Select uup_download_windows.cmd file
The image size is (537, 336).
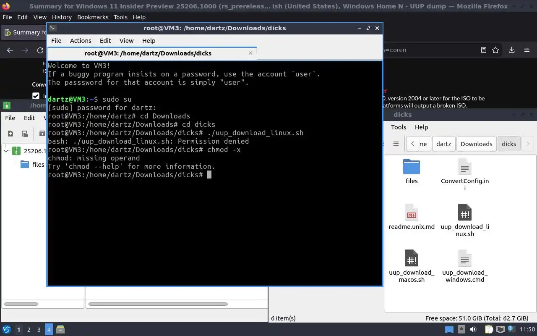465,266
